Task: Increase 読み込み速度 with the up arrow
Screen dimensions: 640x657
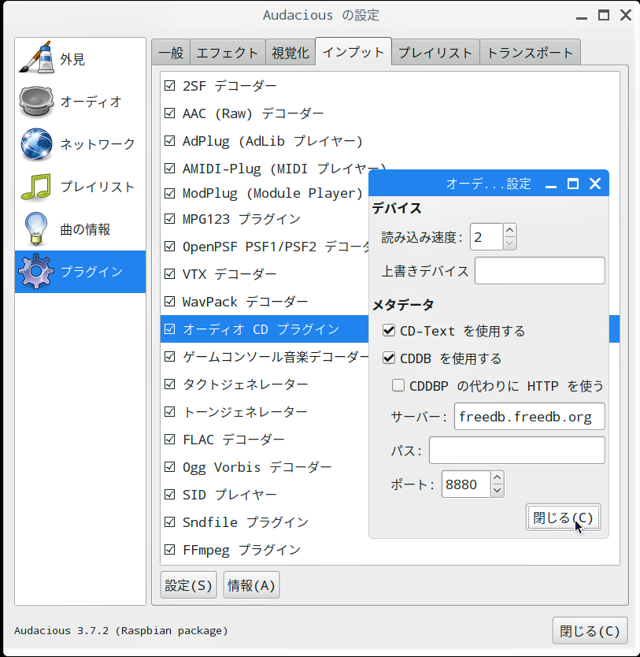Action: point(509,231)
